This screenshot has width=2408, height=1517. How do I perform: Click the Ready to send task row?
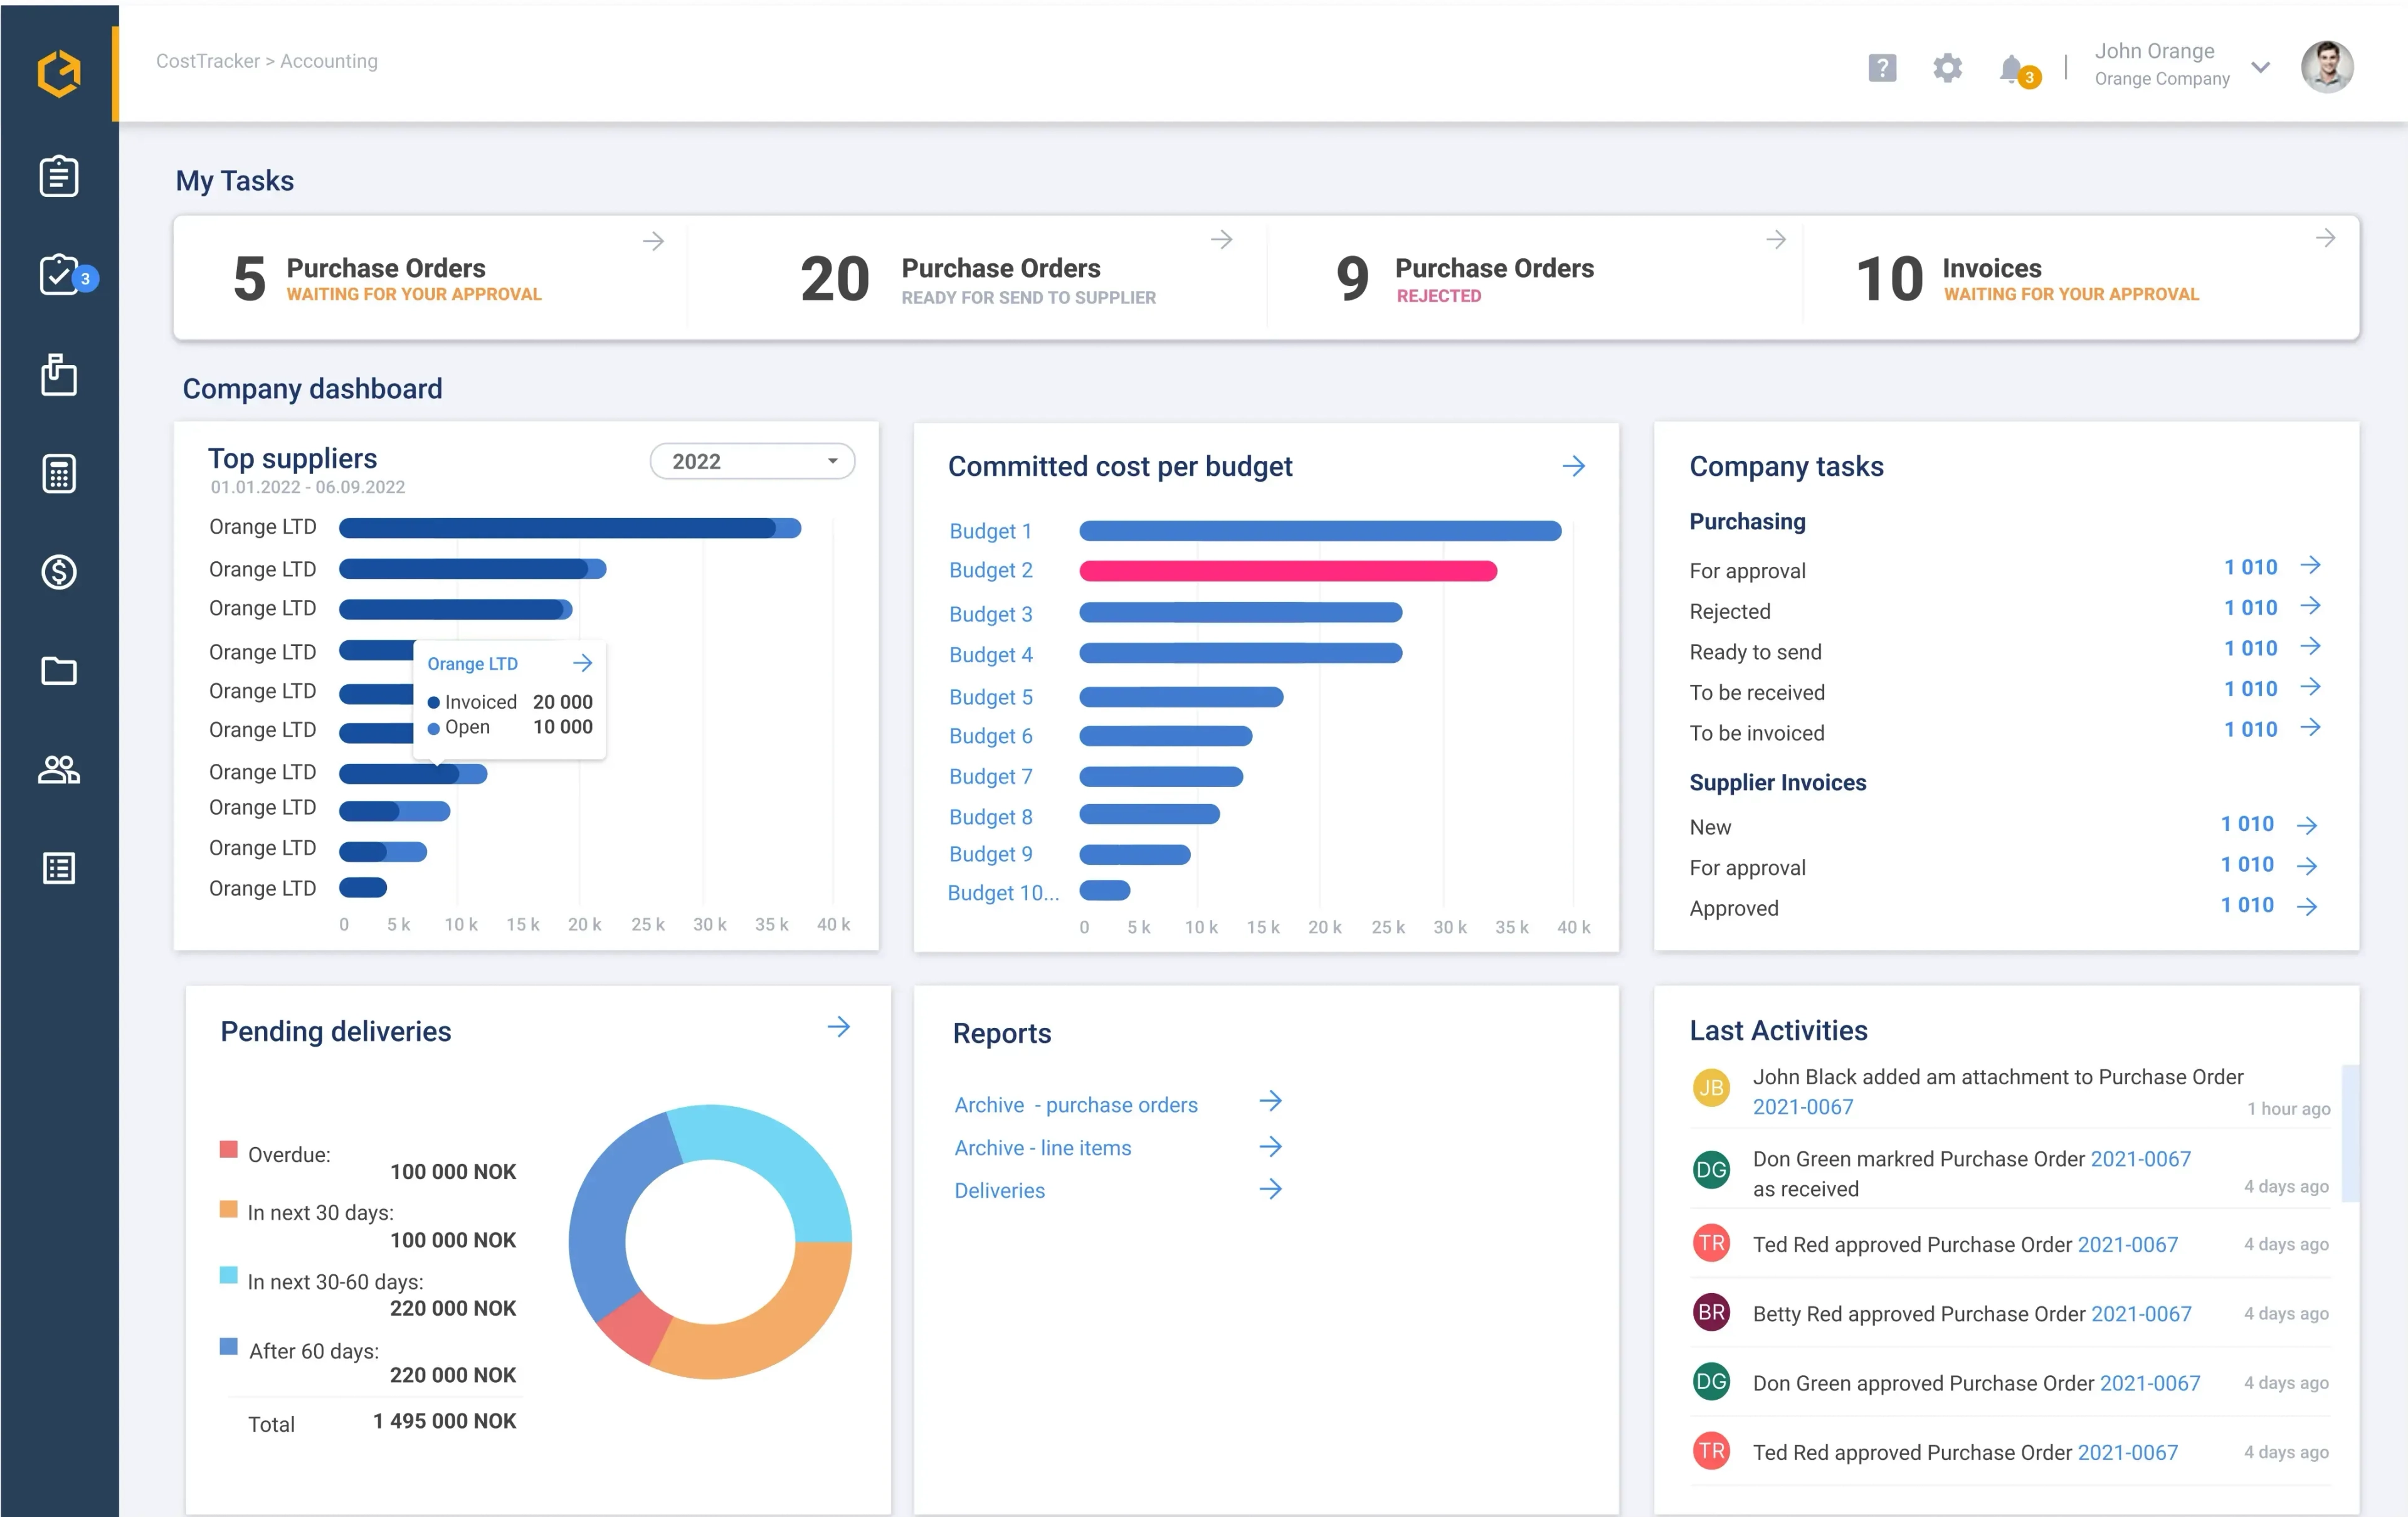2005,651
